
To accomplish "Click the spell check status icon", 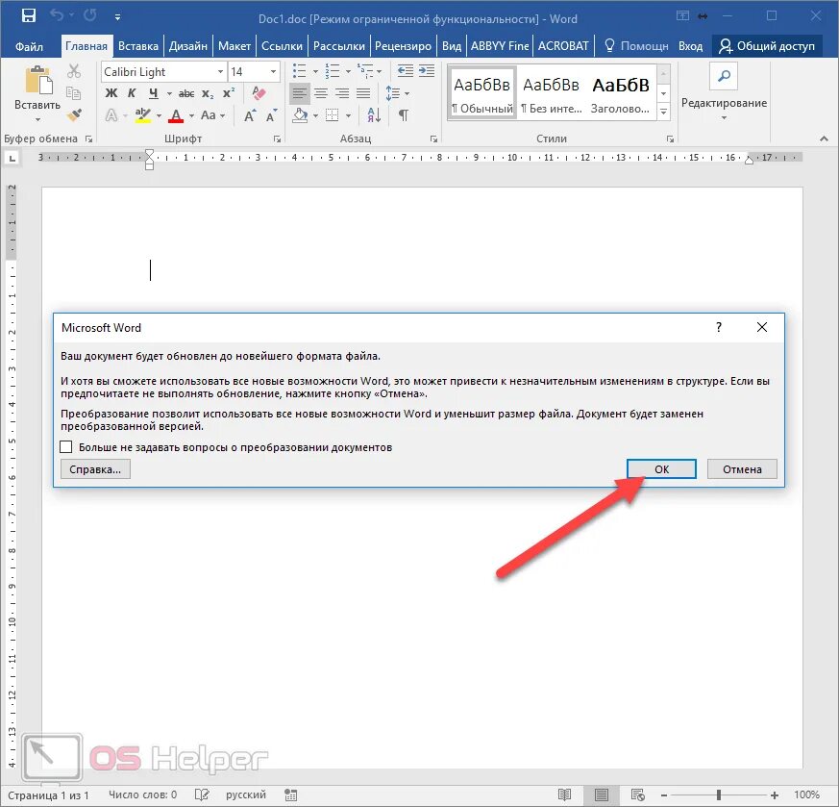I will pyautogui.click(x=202, y=794).
